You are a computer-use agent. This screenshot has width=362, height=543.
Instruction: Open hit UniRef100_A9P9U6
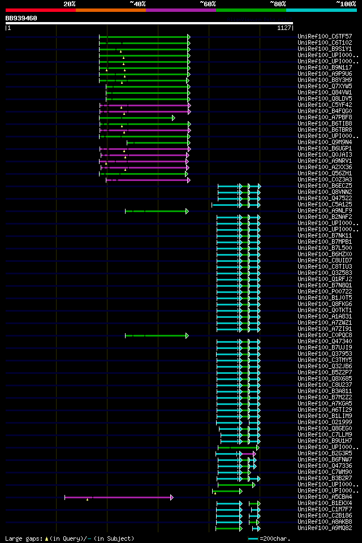(325, 74)
